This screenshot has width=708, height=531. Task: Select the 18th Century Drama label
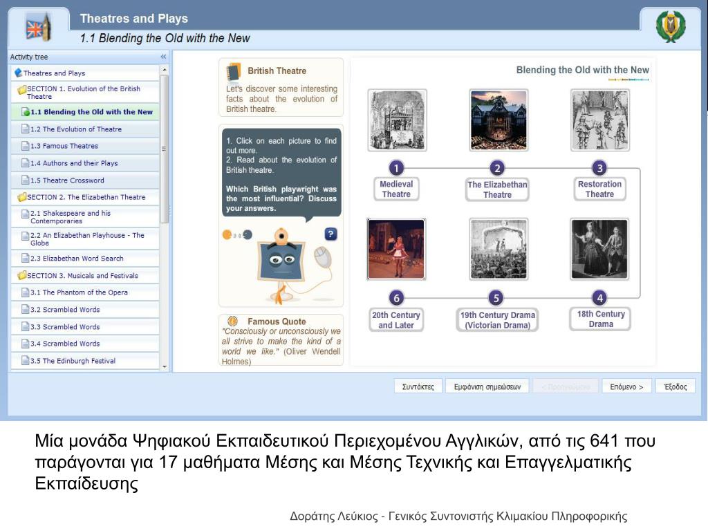coord(601,319)
